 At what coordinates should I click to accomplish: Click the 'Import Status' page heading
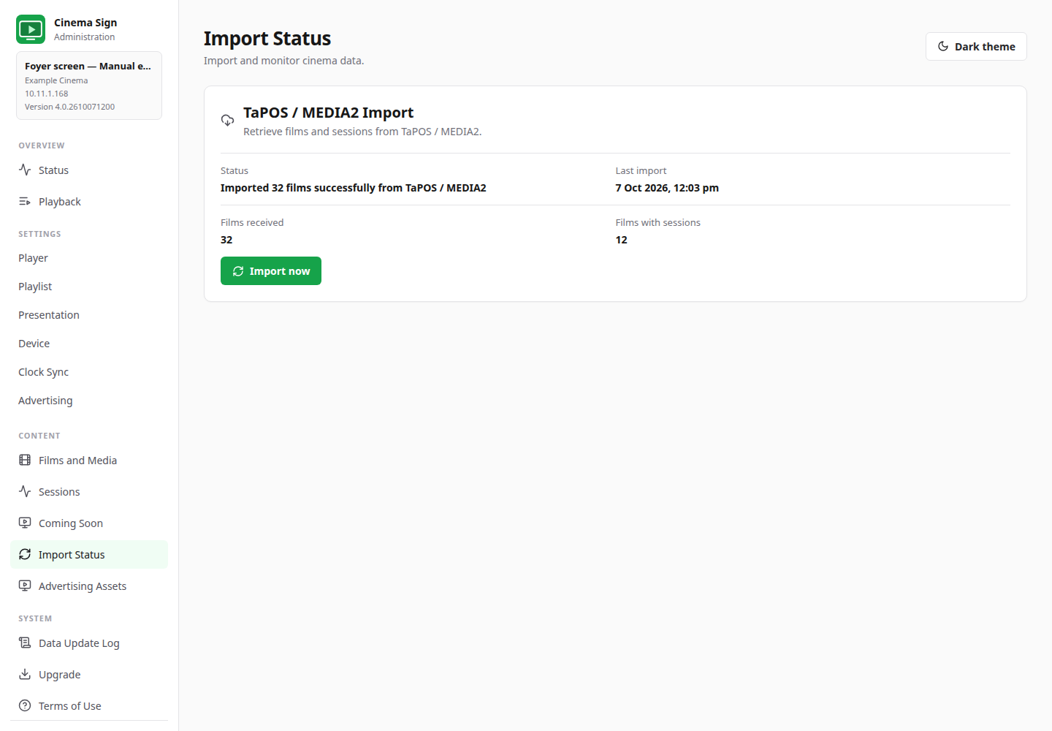coord(267,39)
